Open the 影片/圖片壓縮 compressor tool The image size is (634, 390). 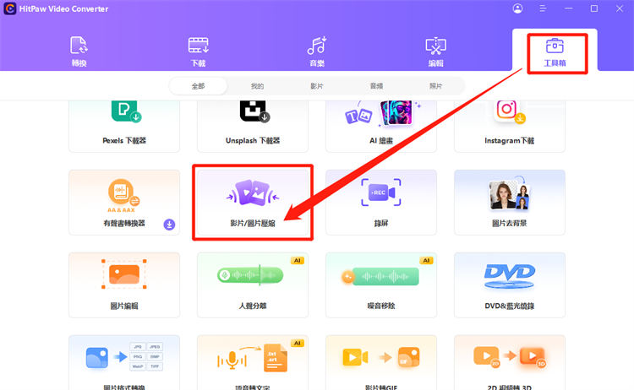pos(253,203)
